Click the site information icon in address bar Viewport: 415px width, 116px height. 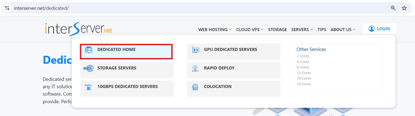[x=7, y=8]
